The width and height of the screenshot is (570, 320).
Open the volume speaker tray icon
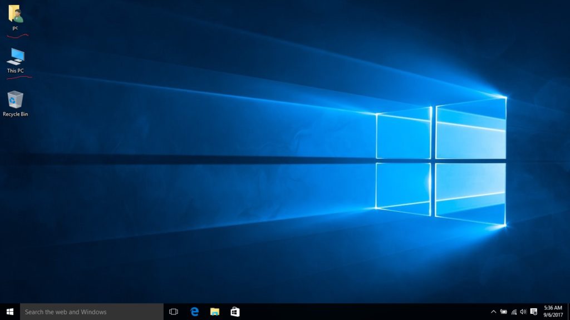523,312
